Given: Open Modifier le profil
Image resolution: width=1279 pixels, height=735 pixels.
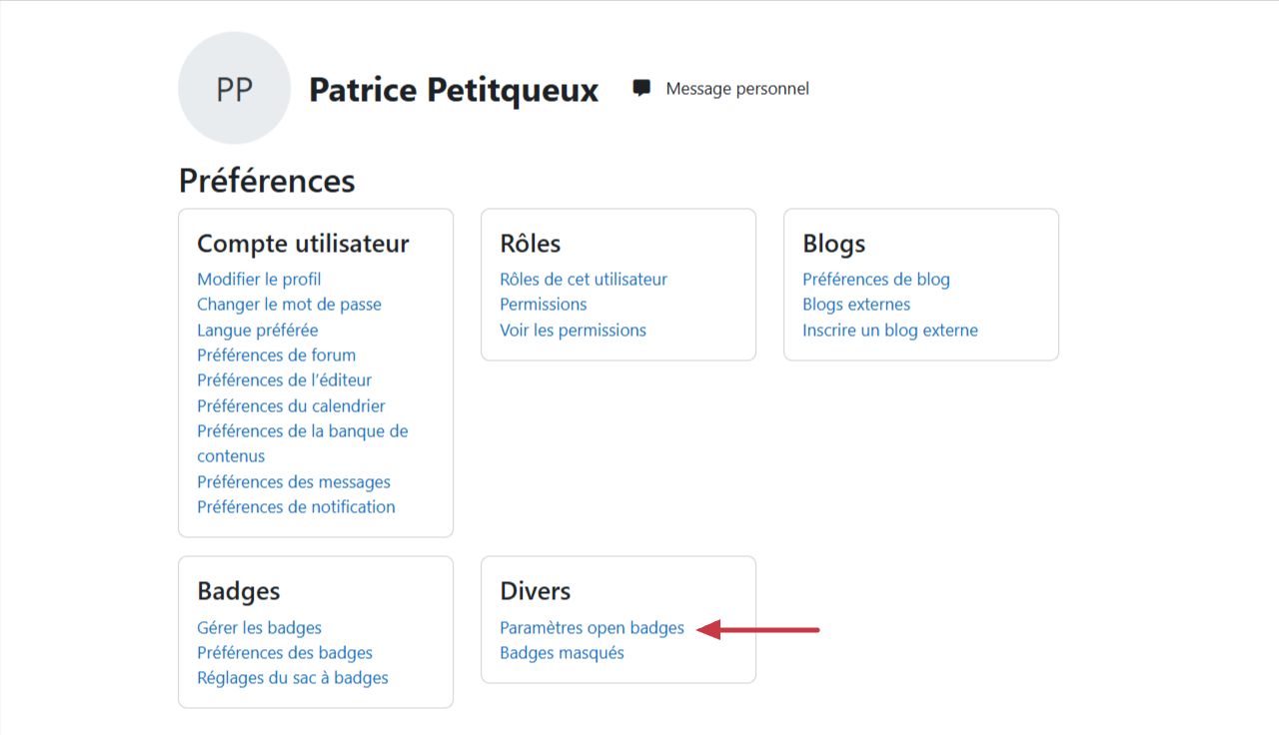Looking at the screenshot, I should tap(259, 280).
